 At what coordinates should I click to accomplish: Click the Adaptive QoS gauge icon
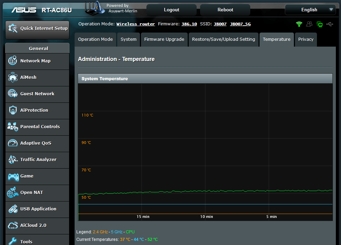(x=13, y=143)
